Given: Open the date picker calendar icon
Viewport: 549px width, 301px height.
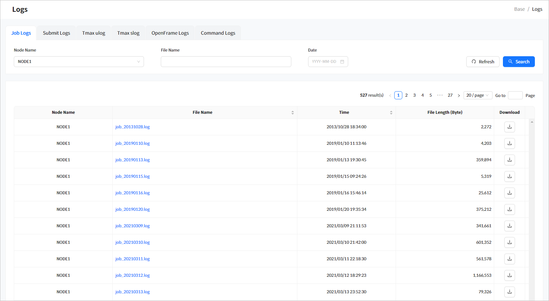Looking at the screenshot, I should 342,62.
